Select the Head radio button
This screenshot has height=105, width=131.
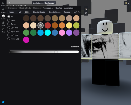[9, 20]
